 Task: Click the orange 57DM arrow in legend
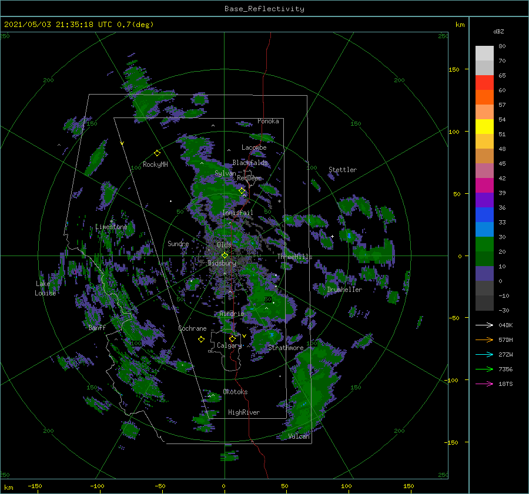484,340
